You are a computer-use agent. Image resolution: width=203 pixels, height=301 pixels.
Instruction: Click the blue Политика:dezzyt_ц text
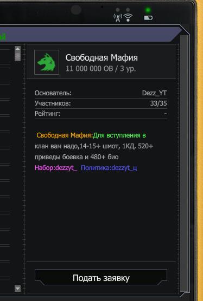point(109,168)
